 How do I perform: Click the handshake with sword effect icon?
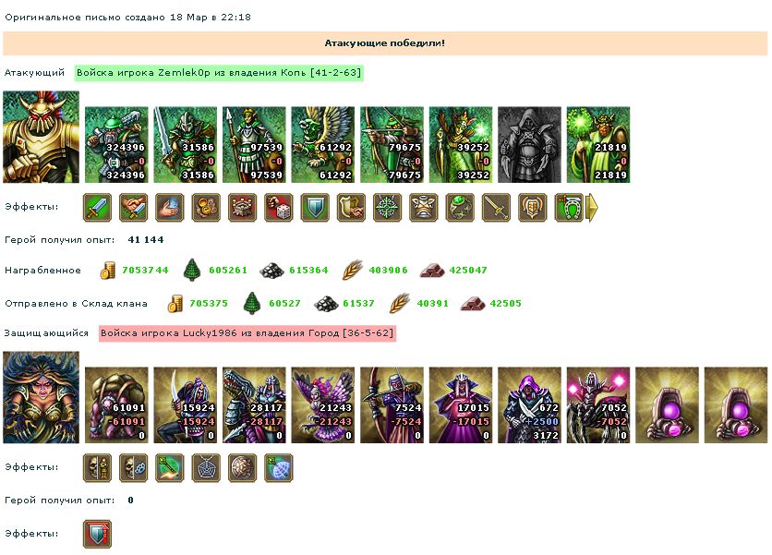click(x=133, y=208)
